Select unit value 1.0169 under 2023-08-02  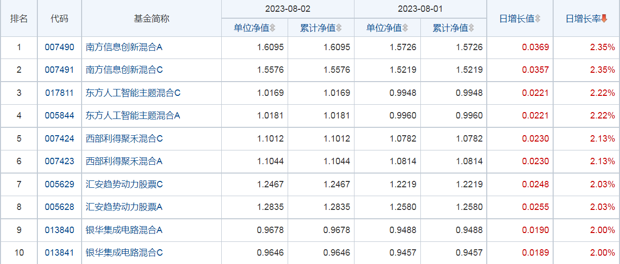pos(270,93)
